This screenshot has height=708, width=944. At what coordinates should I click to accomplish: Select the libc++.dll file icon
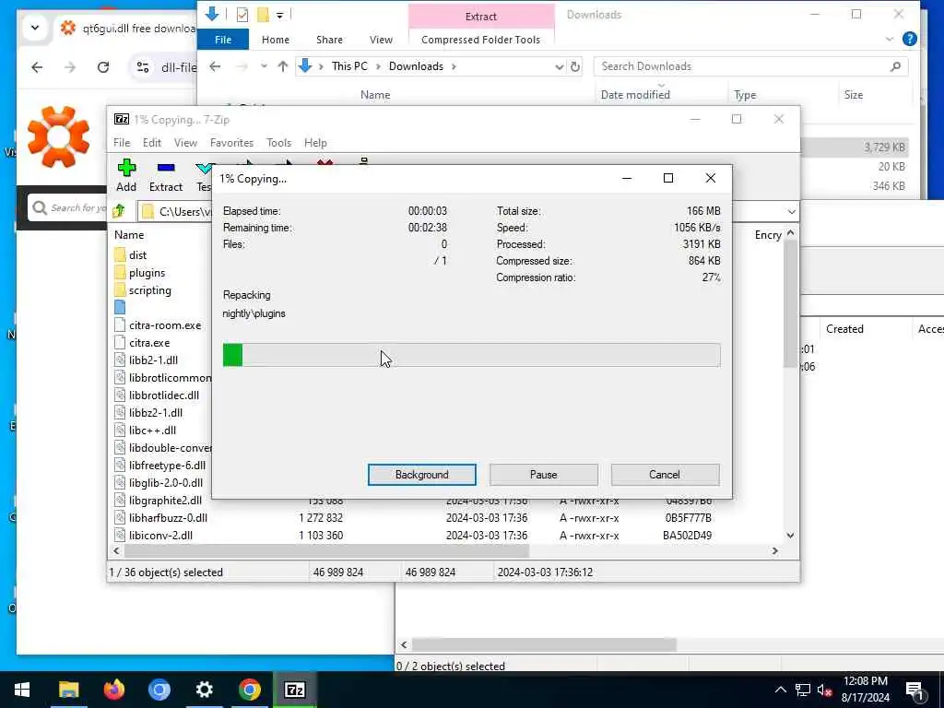pyautogui.click(x=120, y=430)
